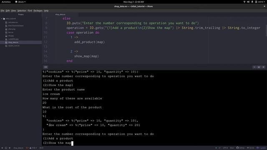The height and width of the screenshot is (150, 267).
Task: Switch to the shop_data.ex editor tab
Action: [x=60, y=15]
